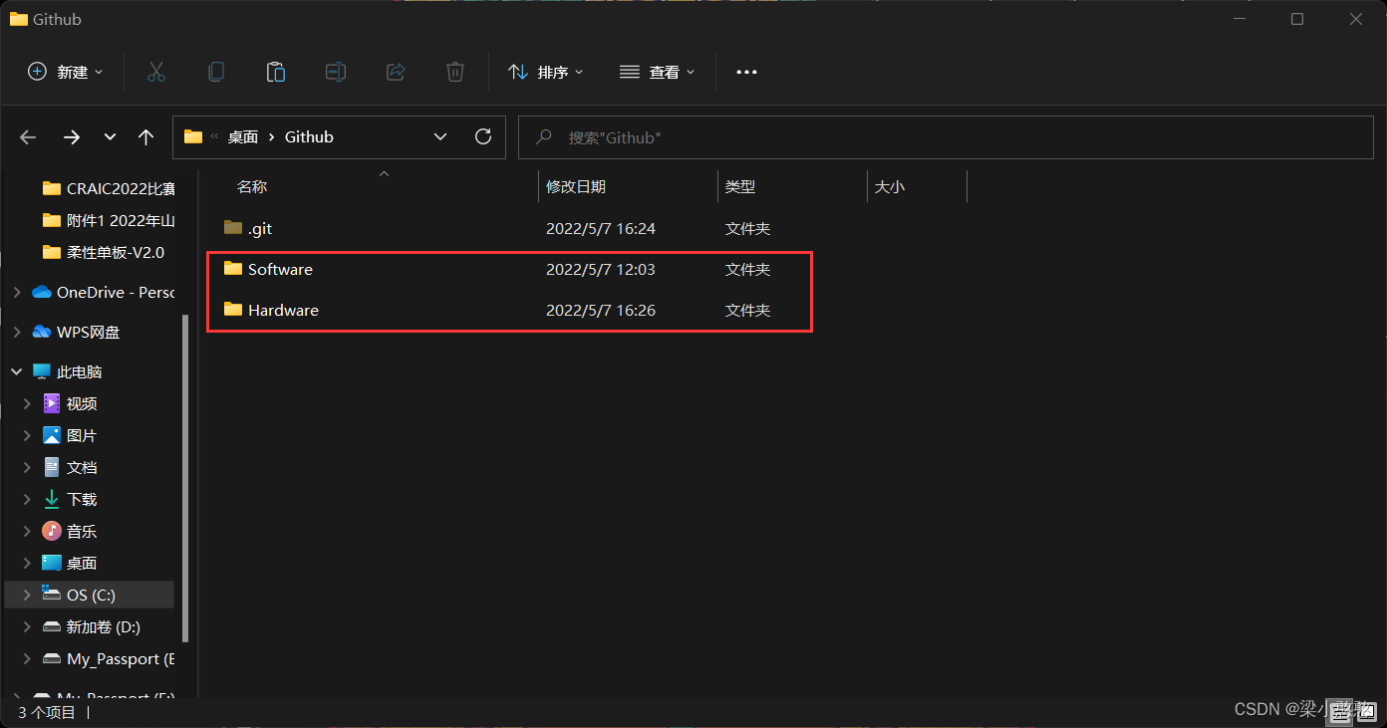Open the 查看 (View) dropdown
The width and height of the screenshot is (1387, 728).
658,72
